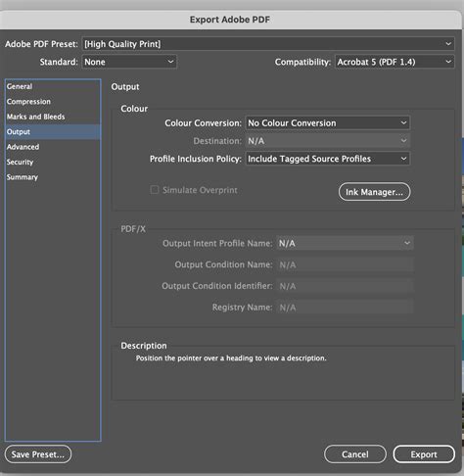
Task: Open the Ink Manager dialog
Action: pos(374,192)
